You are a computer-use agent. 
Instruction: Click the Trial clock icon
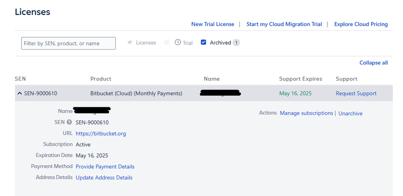(x=178, y=42)
